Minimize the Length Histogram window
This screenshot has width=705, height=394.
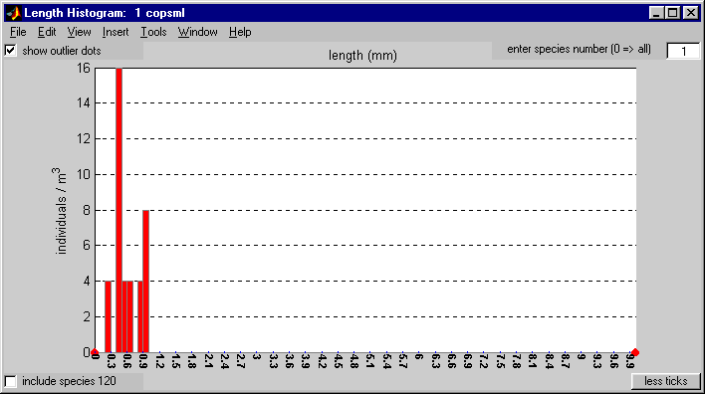(x=656, y=13)
